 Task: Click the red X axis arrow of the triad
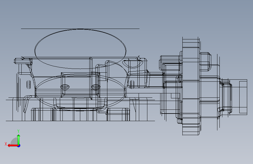coord(13,146)
